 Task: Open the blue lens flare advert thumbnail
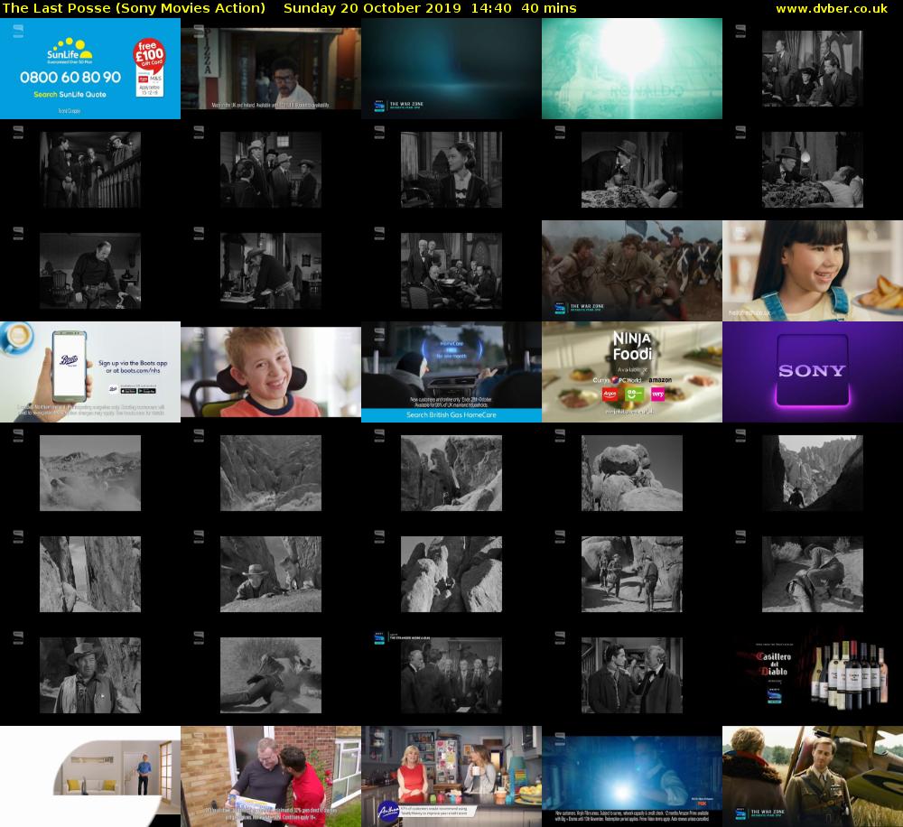(x=632, y=776)
